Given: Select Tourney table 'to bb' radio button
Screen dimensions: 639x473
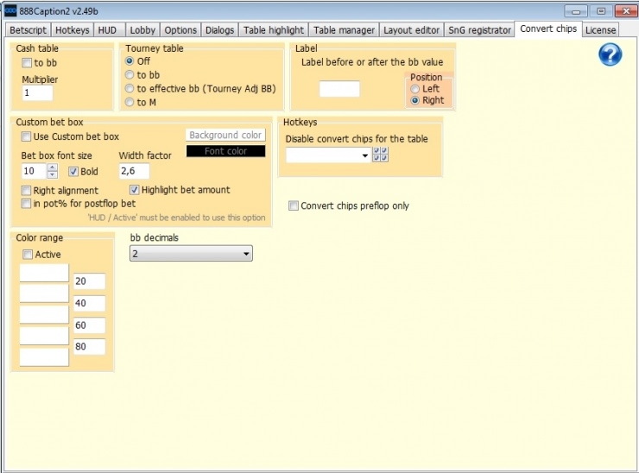Looking at the screenshot, I should [x=130, y=75].
